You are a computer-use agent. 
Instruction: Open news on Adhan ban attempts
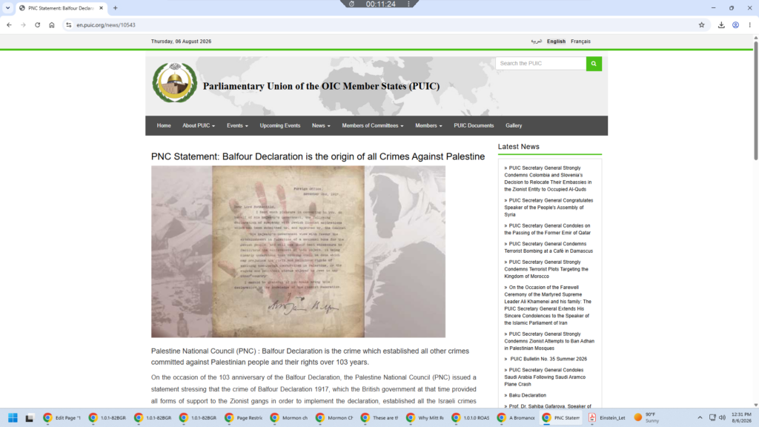tap(549, 341)
